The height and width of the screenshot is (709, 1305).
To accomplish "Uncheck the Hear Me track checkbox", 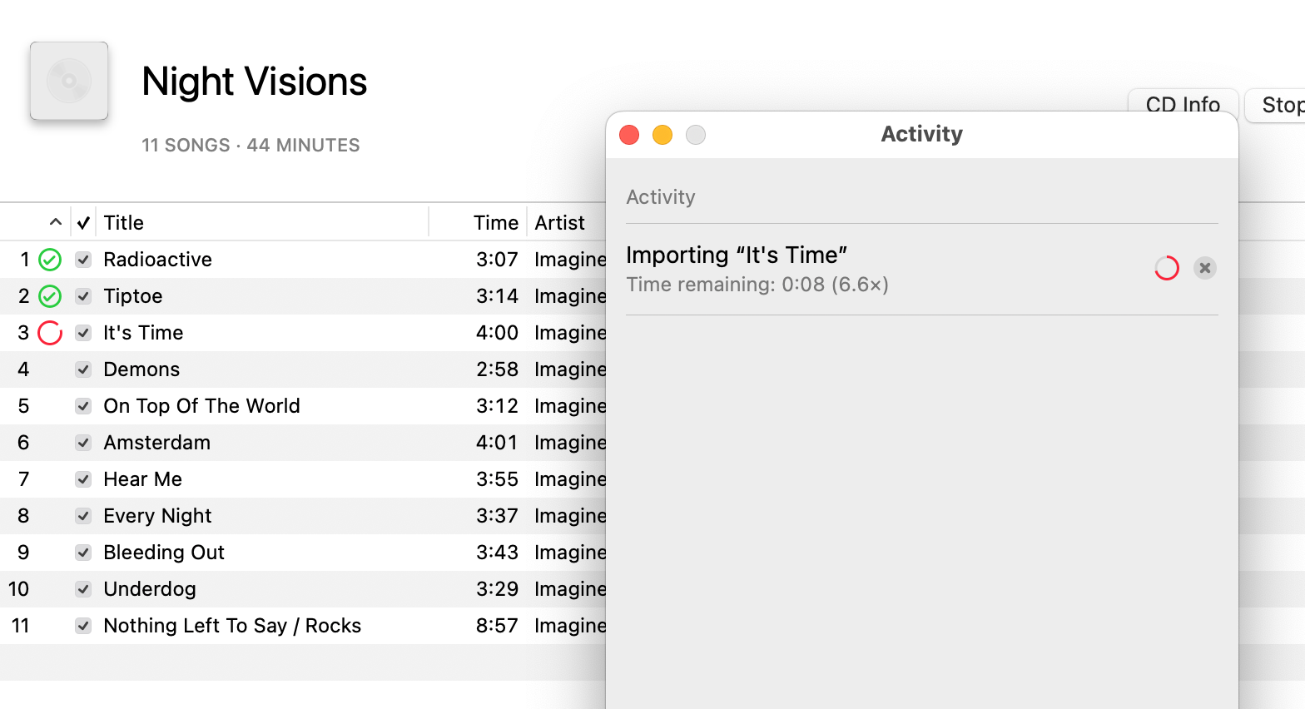I will 83,479.
